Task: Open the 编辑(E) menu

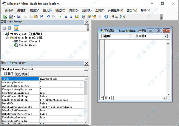Action: 22,10
